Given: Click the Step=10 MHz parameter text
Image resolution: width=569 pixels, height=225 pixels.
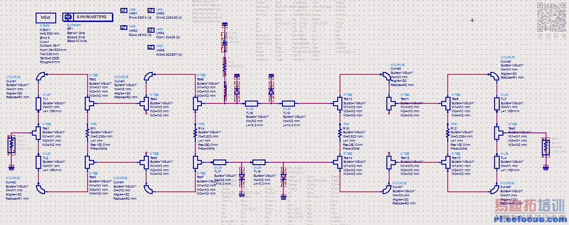Looking at the screenshot, I should pyautogui.click(x=77, y=41).
